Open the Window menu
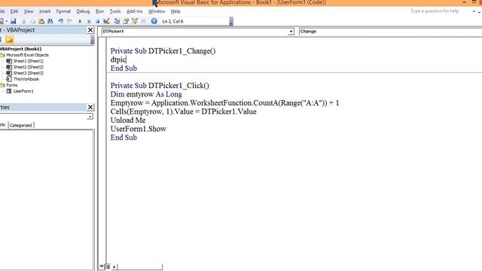Viewport: 482px width, 271px height. (157, 11)
